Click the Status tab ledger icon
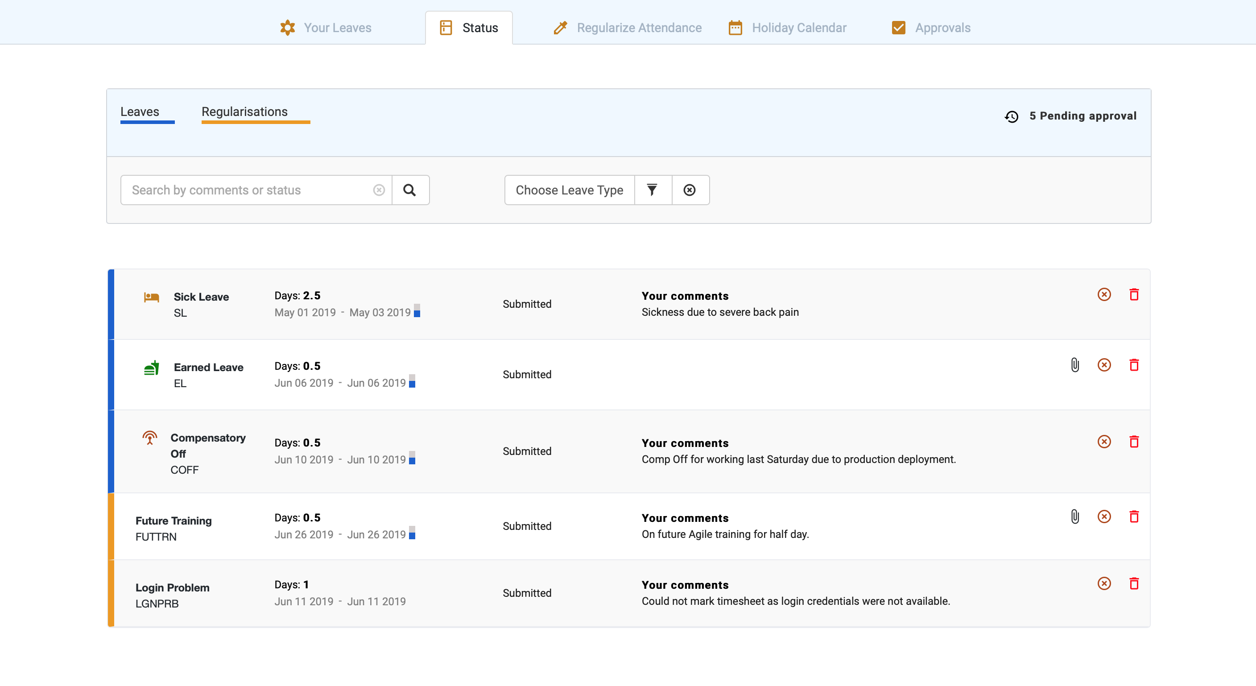1256x686 pixels. point(446,28)
